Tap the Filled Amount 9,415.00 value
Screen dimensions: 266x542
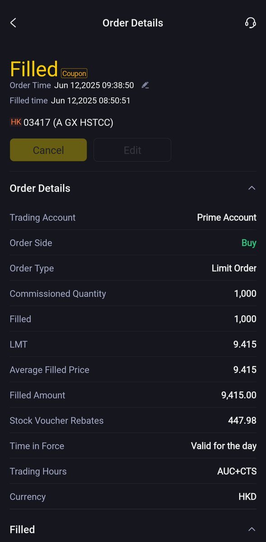(239, 395)
